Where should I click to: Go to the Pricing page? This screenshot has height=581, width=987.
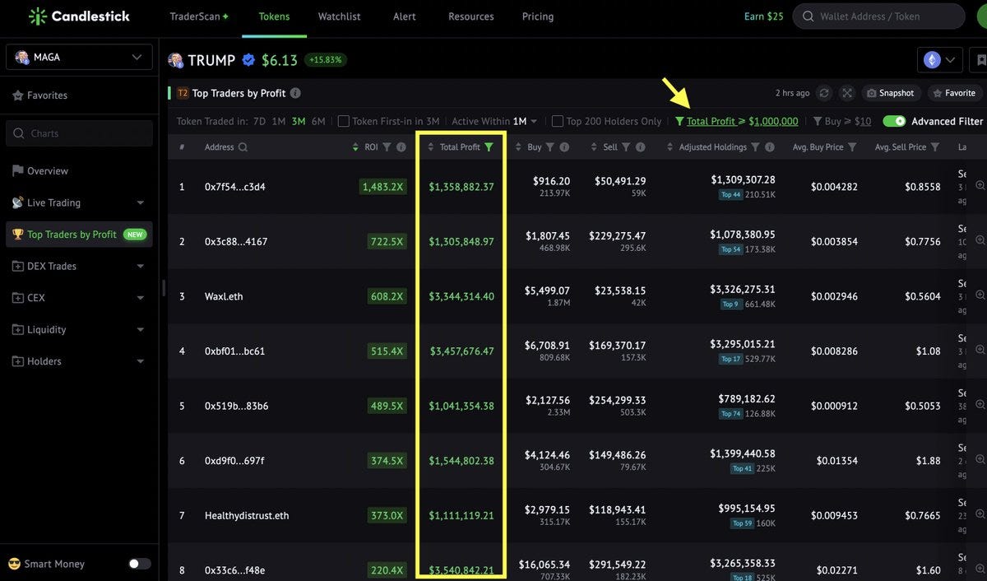[x=538, y=16]
